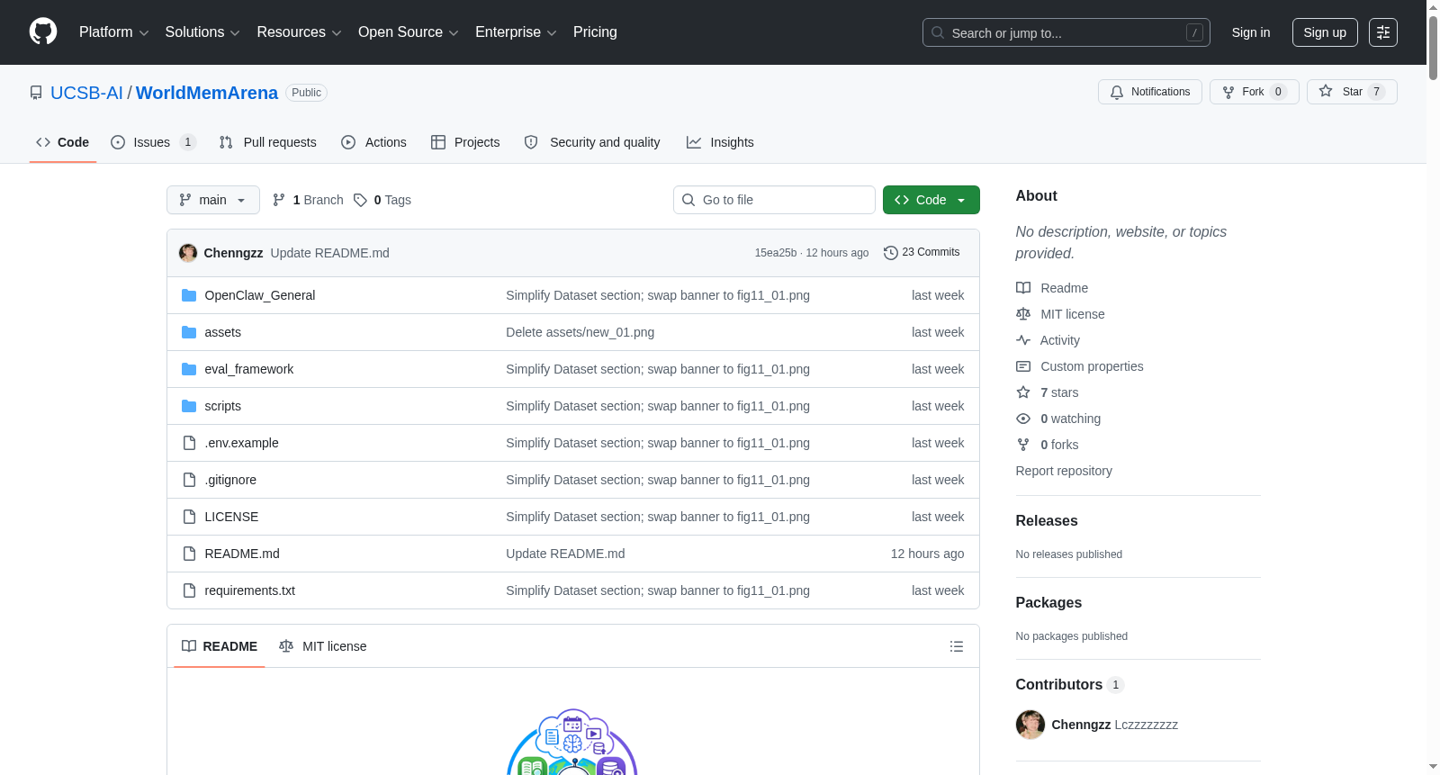Click the Sign up button
This screenshot has width=1440, height=775.
pyautogui.click(x=1325, y=32)
